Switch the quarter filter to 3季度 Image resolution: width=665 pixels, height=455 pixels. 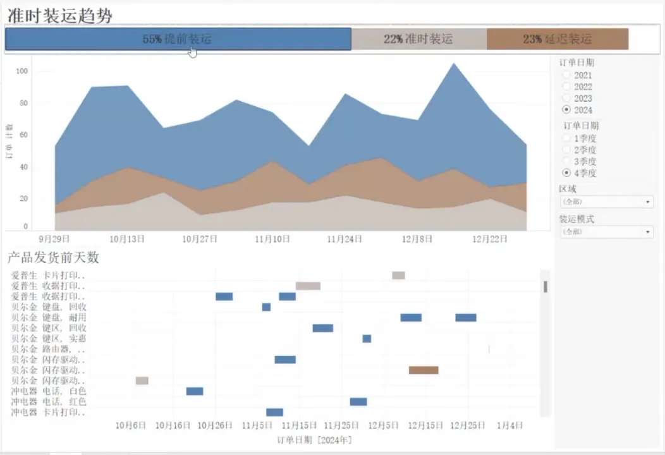[566, 161]
